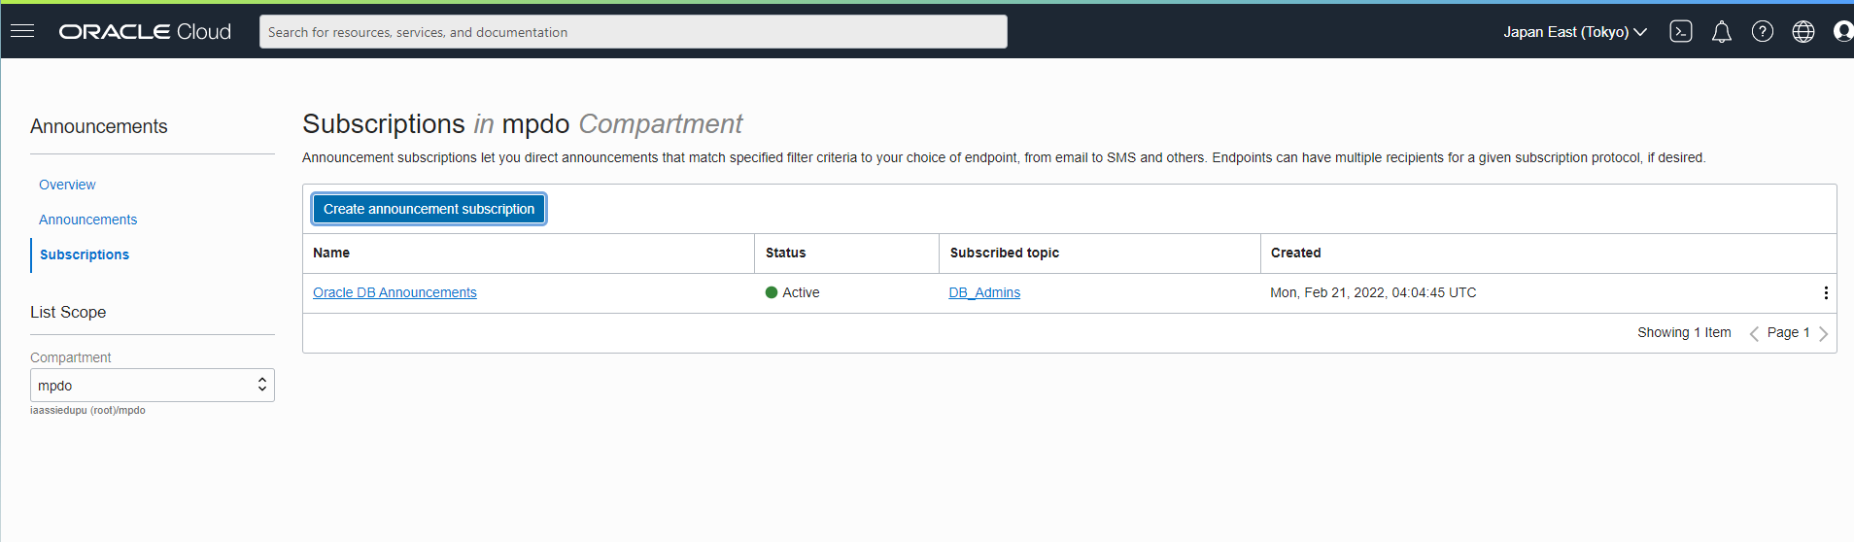Click the Showing 1 Item text
The image size is (1854, 542).
tap(1684, 332)
